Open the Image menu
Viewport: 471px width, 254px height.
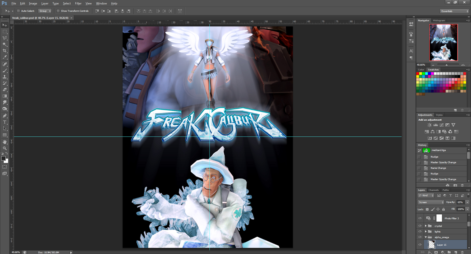coord(33,3)
